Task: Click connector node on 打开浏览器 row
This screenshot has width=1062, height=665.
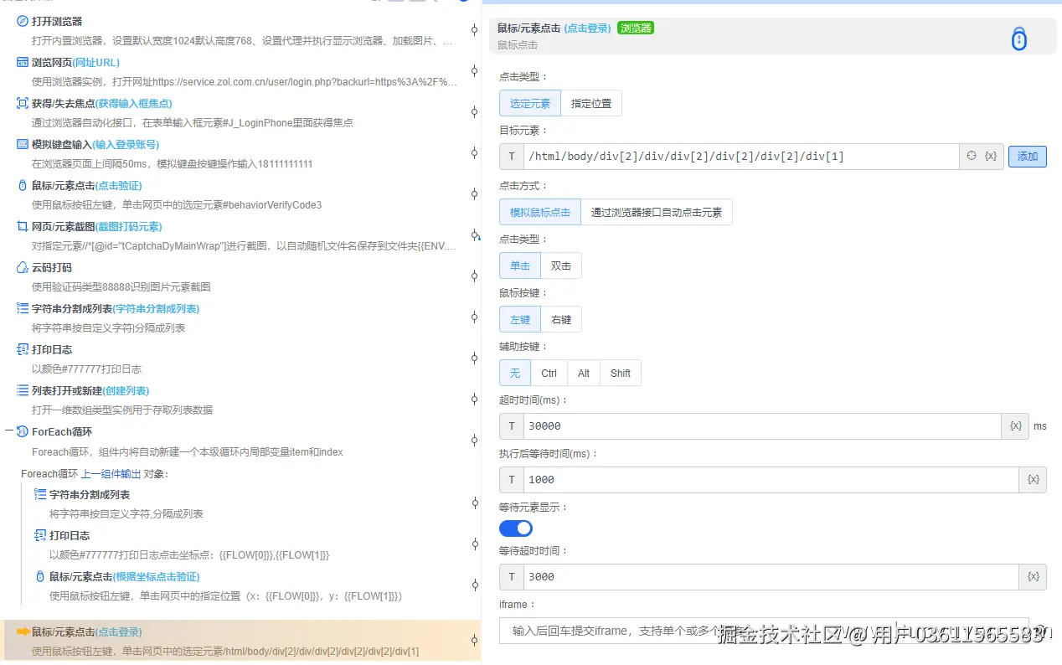Action: tap(474, 29)
